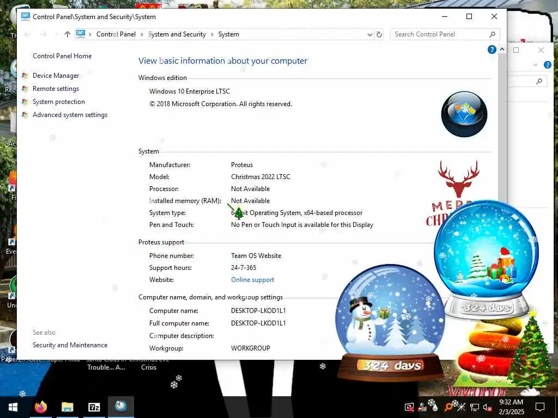This screenshot has width=558, height=418.
Task: Open Help with blue question mark
Action: point(492,50)
